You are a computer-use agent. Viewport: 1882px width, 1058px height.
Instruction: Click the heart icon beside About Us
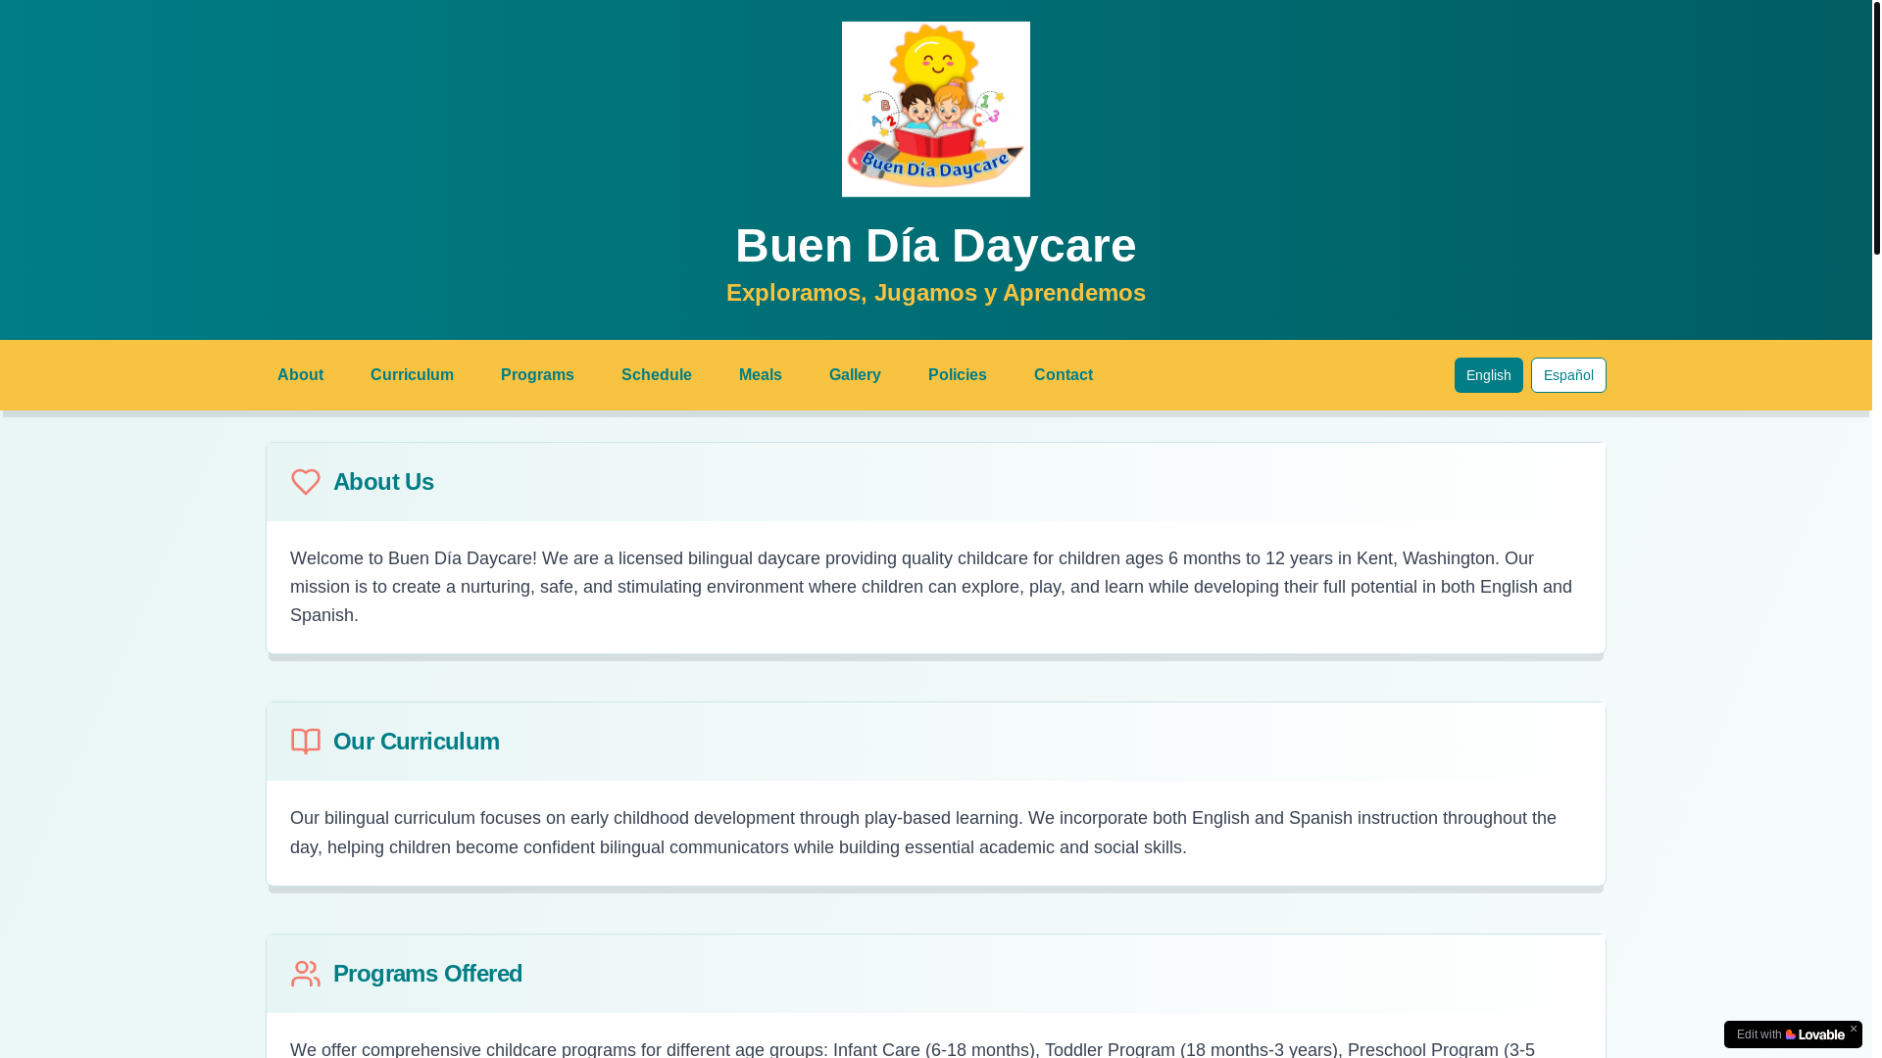[306, 482]
